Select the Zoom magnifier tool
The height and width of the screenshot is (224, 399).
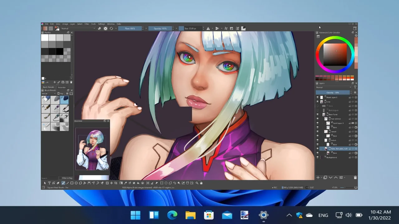click(197, 183)
